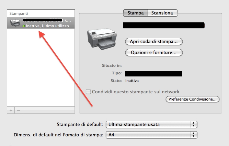Viewport: 229px width, 146px height.
Task: Enable the Condividi questo stampante checkbox
Action: 88,92
